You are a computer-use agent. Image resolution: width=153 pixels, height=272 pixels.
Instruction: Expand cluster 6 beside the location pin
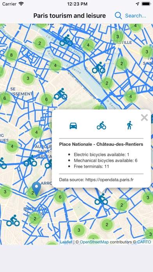(60, 197)
